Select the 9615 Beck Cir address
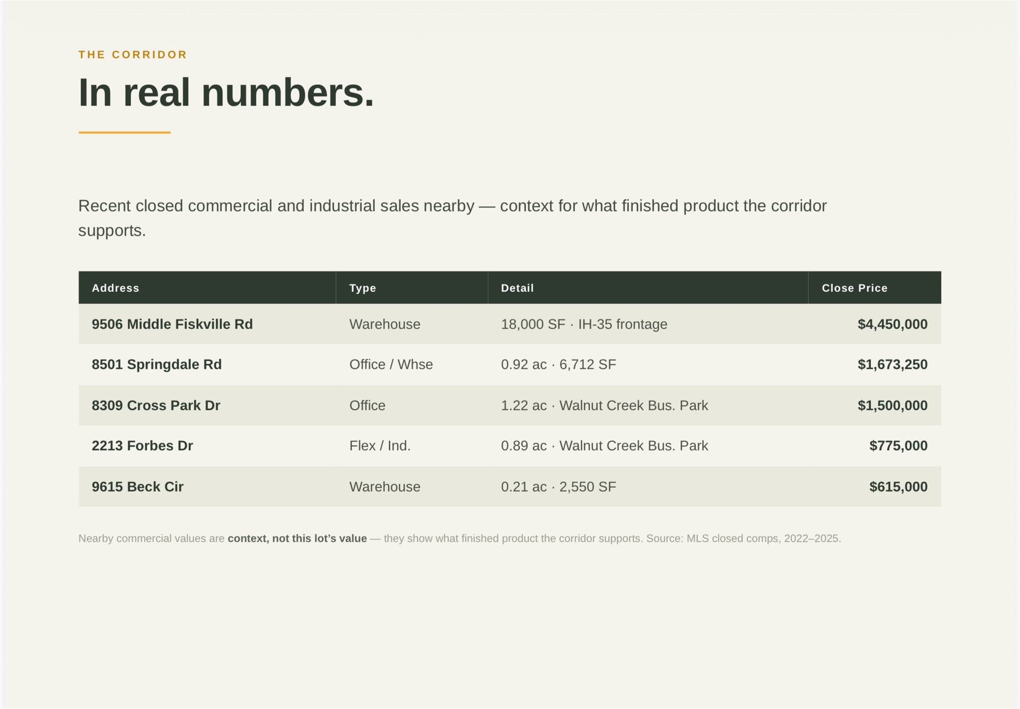The image size is (1020, 709). tap(138, 486)
